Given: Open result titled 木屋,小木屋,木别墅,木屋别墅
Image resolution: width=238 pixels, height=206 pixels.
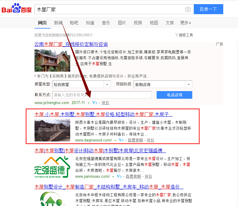Looking at the screenshot, I should coord(103,114).
